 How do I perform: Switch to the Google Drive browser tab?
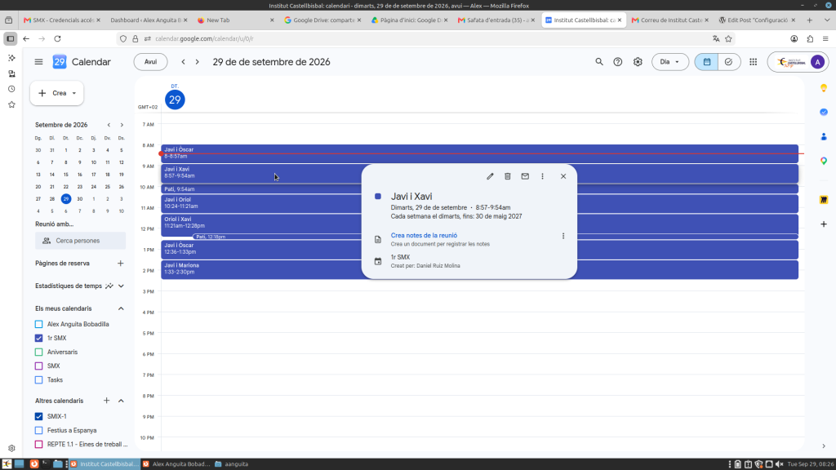[322, 20]
